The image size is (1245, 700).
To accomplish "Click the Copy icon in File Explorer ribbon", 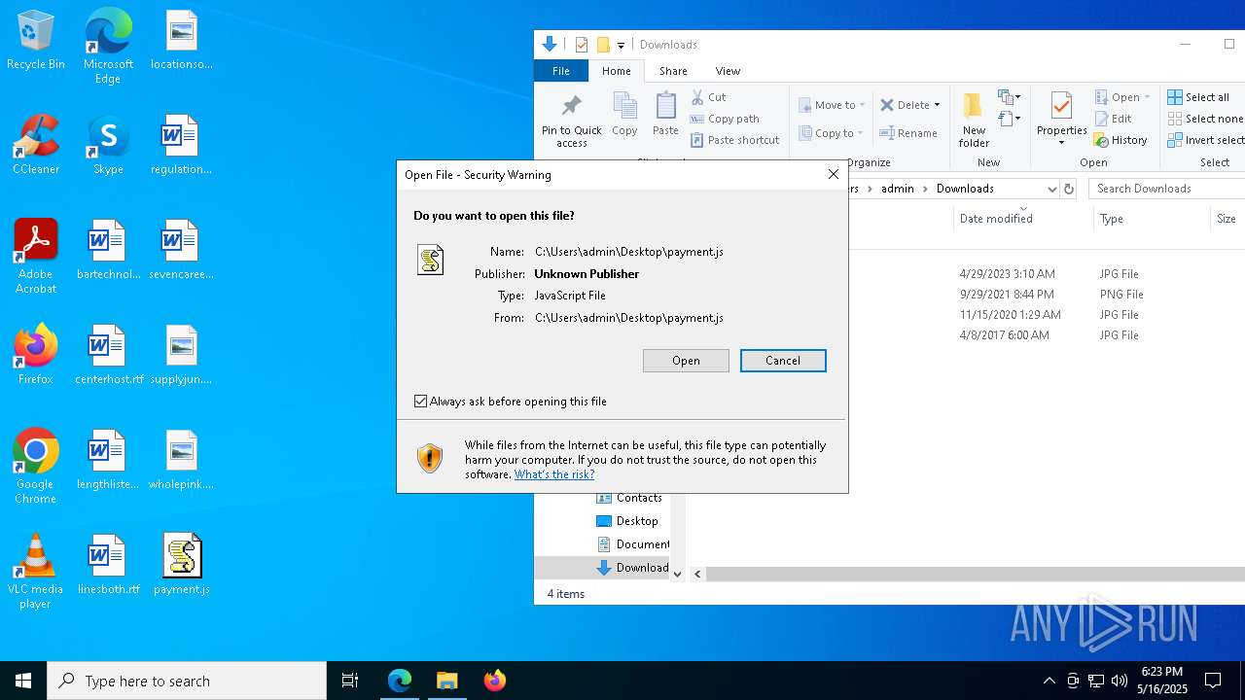I will (624, 115).
